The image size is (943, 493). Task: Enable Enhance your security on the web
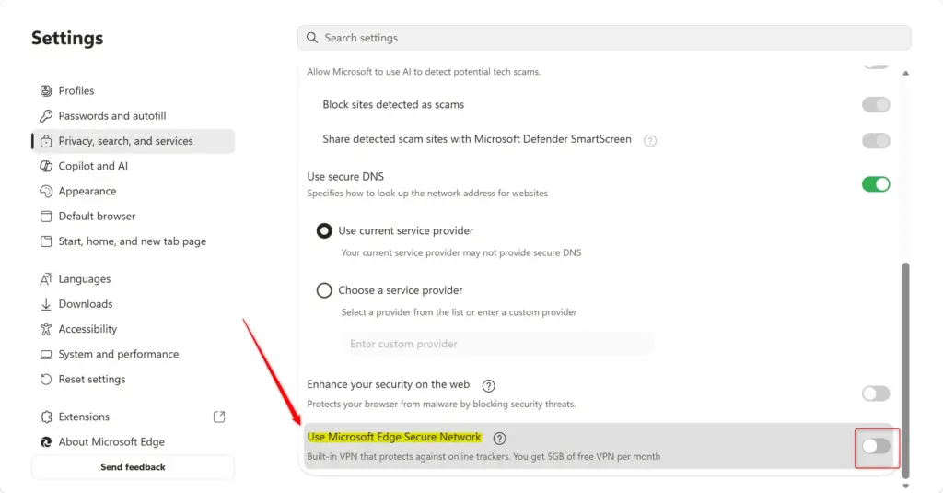[x=876, y=393]
